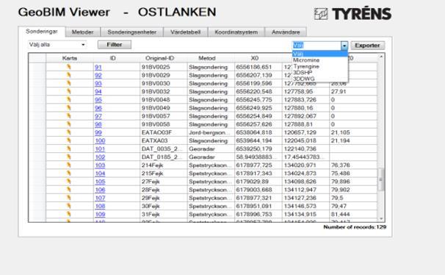Go to the Koordinatsystem tab
Viewport: 445px width, 275px height.
coord(236,32)
